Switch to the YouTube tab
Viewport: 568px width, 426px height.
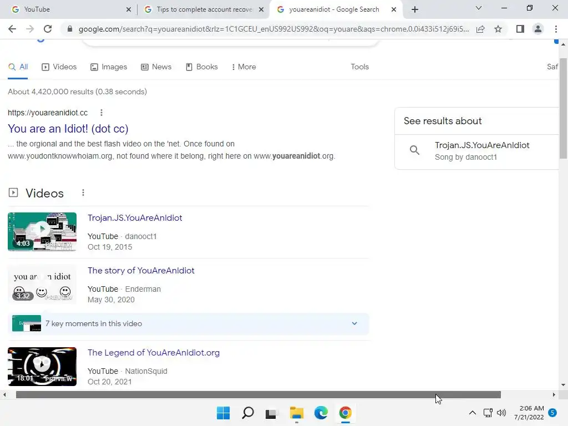coord(69,9)
